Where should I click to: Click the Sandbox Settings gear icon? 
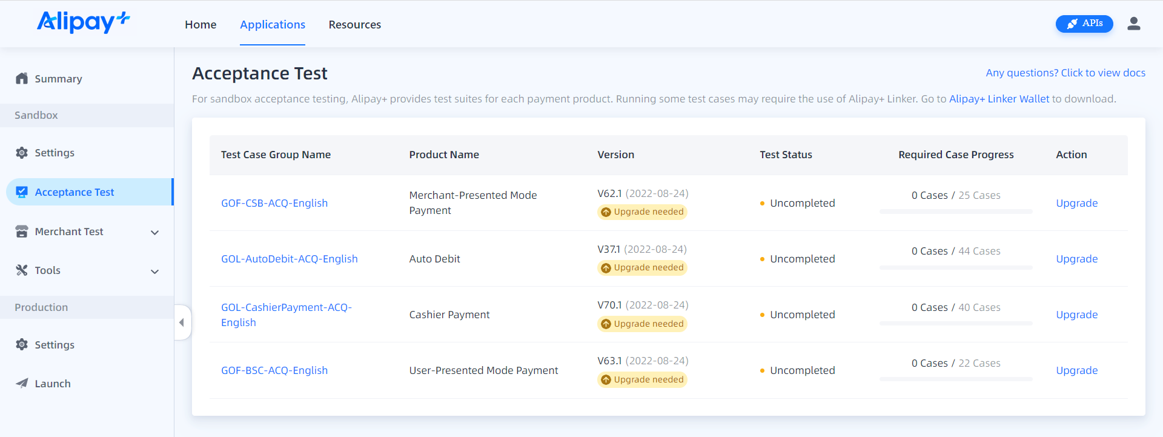point(22,153)
